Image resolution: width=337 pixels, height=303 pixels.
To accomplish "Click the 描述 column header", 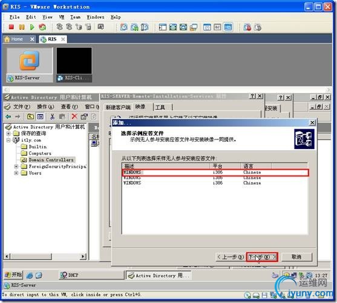I will (x=166, y=166).
